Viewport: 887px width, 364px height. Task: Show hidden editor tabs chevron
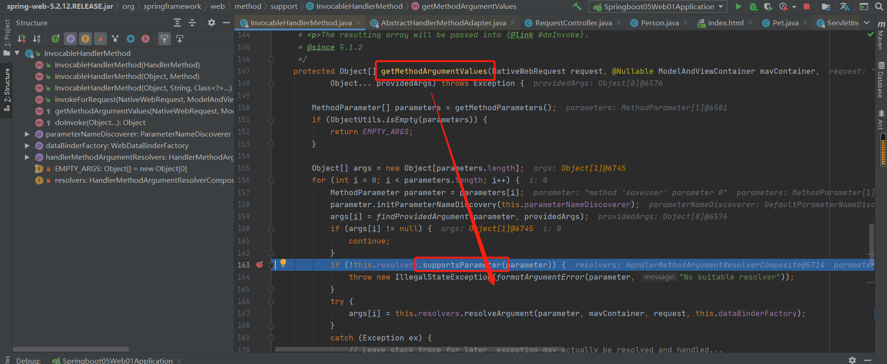click(867, 23)
